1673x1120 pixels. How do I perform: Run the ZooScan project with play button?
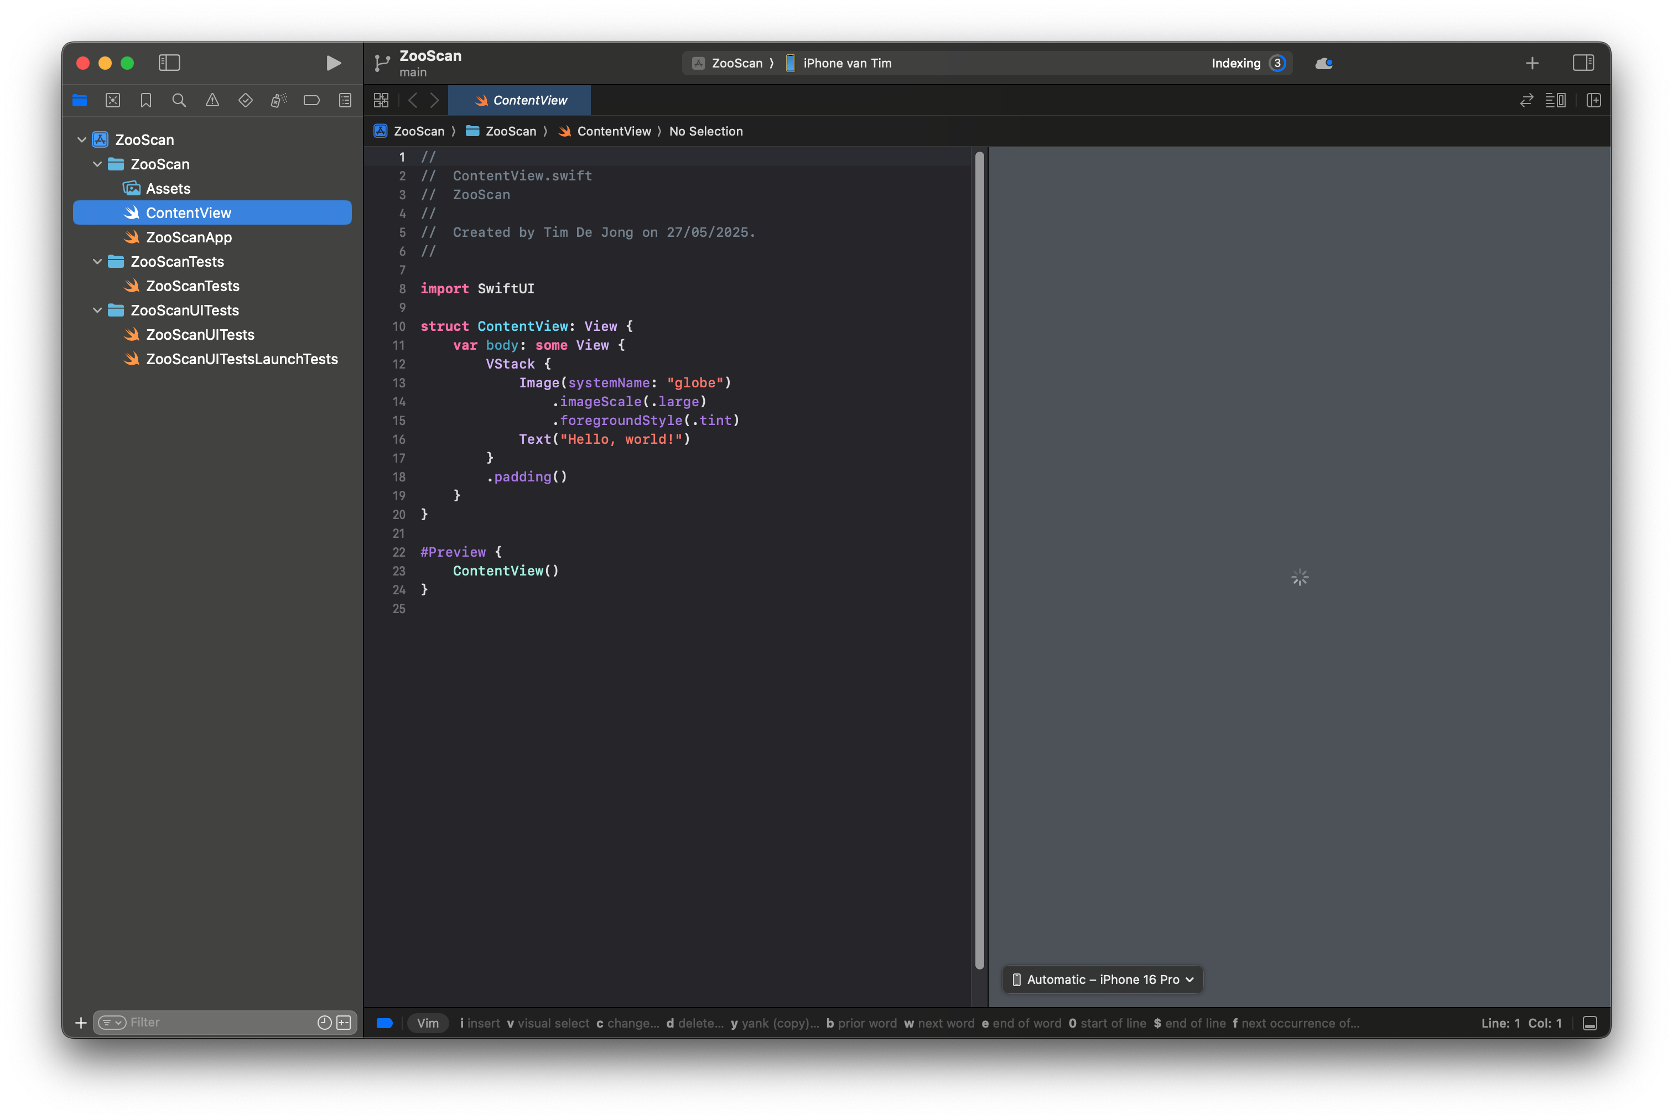click(x=332, y=63)
